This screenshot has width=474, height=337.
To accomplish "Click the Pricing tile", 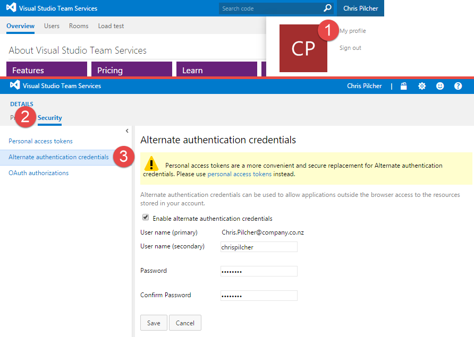I will tap(131, 69).
